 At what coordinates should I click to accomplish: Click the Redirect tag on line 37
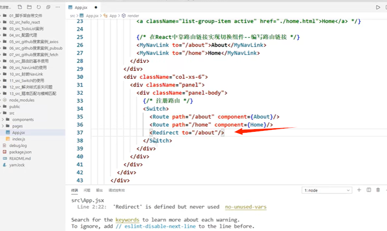(x=165, y=133)
